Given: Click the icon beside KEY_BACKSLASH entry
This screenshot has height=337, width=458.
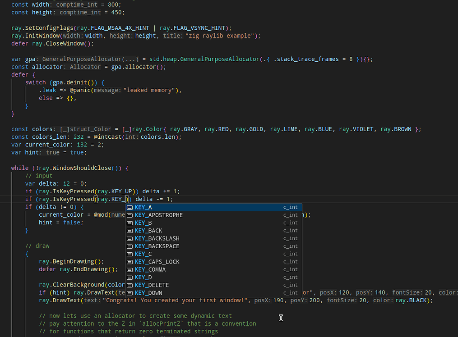Looking at the screenshot, I should [130, 238].
